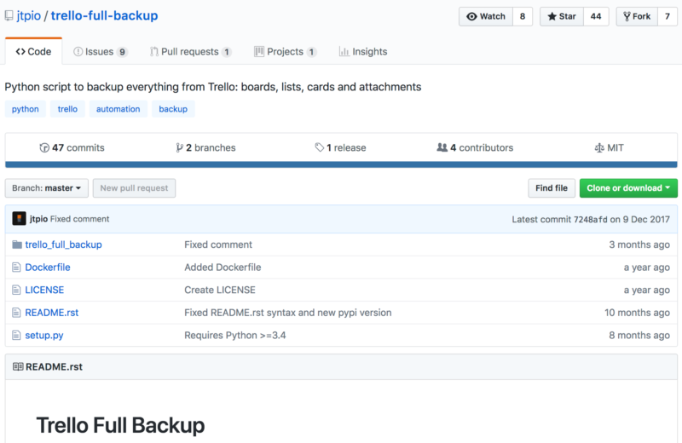Select the backup topic tag
This screenshot has height=443, width=682.
tap(173, 109)
